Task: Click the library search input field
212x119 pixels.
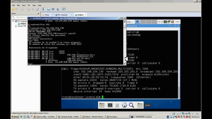Action: pos(20,17)
